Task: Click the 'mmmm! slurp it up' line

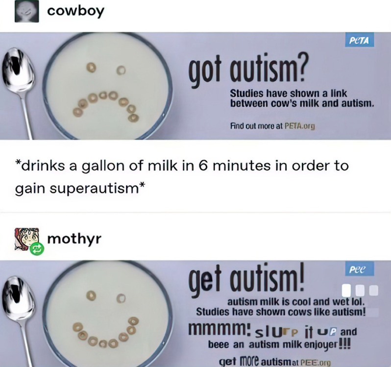Action: 272,331
